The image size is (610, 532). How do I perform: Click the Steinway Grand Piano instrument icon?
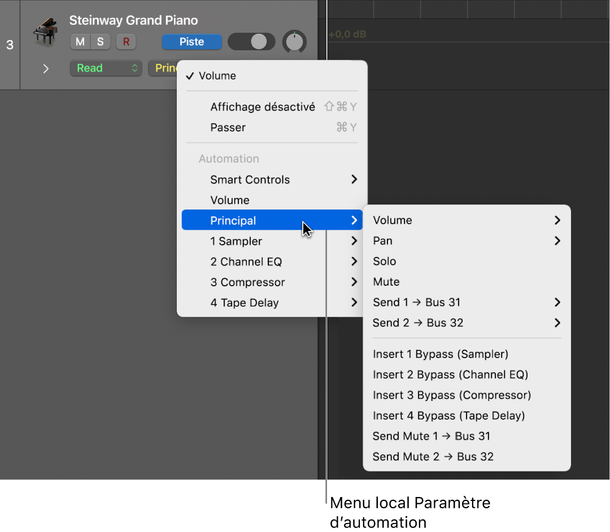(x=45, y=32)
